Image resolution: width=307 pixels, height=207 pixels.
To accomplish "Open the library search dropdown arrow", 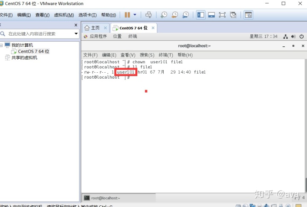I will tap(76, 34).
